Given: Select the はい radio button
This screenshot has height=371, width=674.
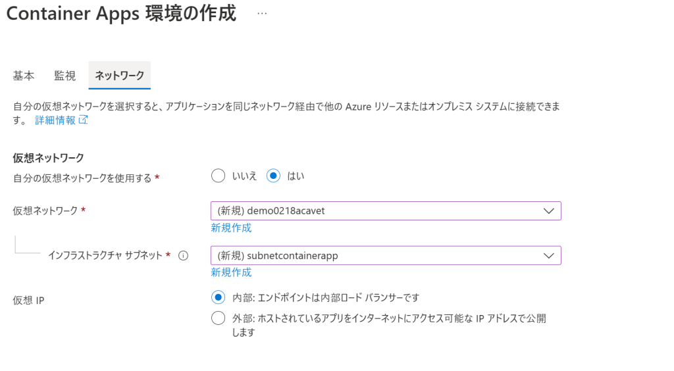Looking at the screenshot, I should 273,176.
